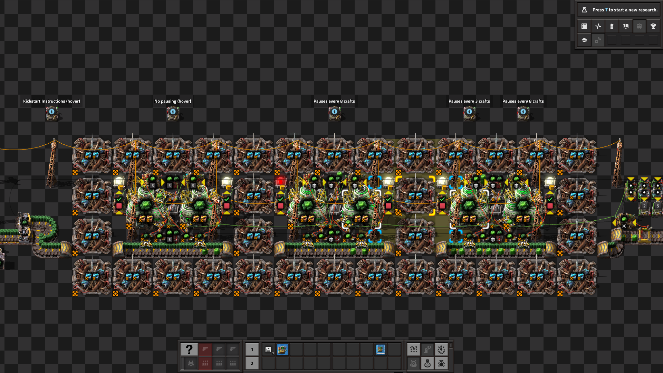Toggle the robot shortcut beside spider icon
The height and width of the screenshot is (373, 663).
427,363
